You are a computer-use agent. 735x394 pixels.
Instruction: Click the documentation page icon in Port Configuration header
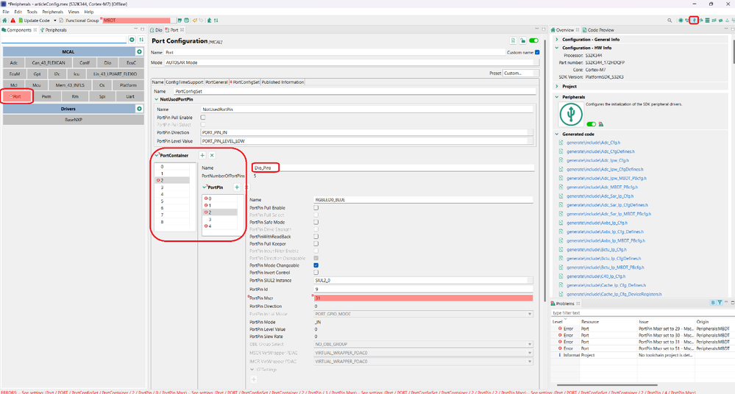click(x=513, y=40)
